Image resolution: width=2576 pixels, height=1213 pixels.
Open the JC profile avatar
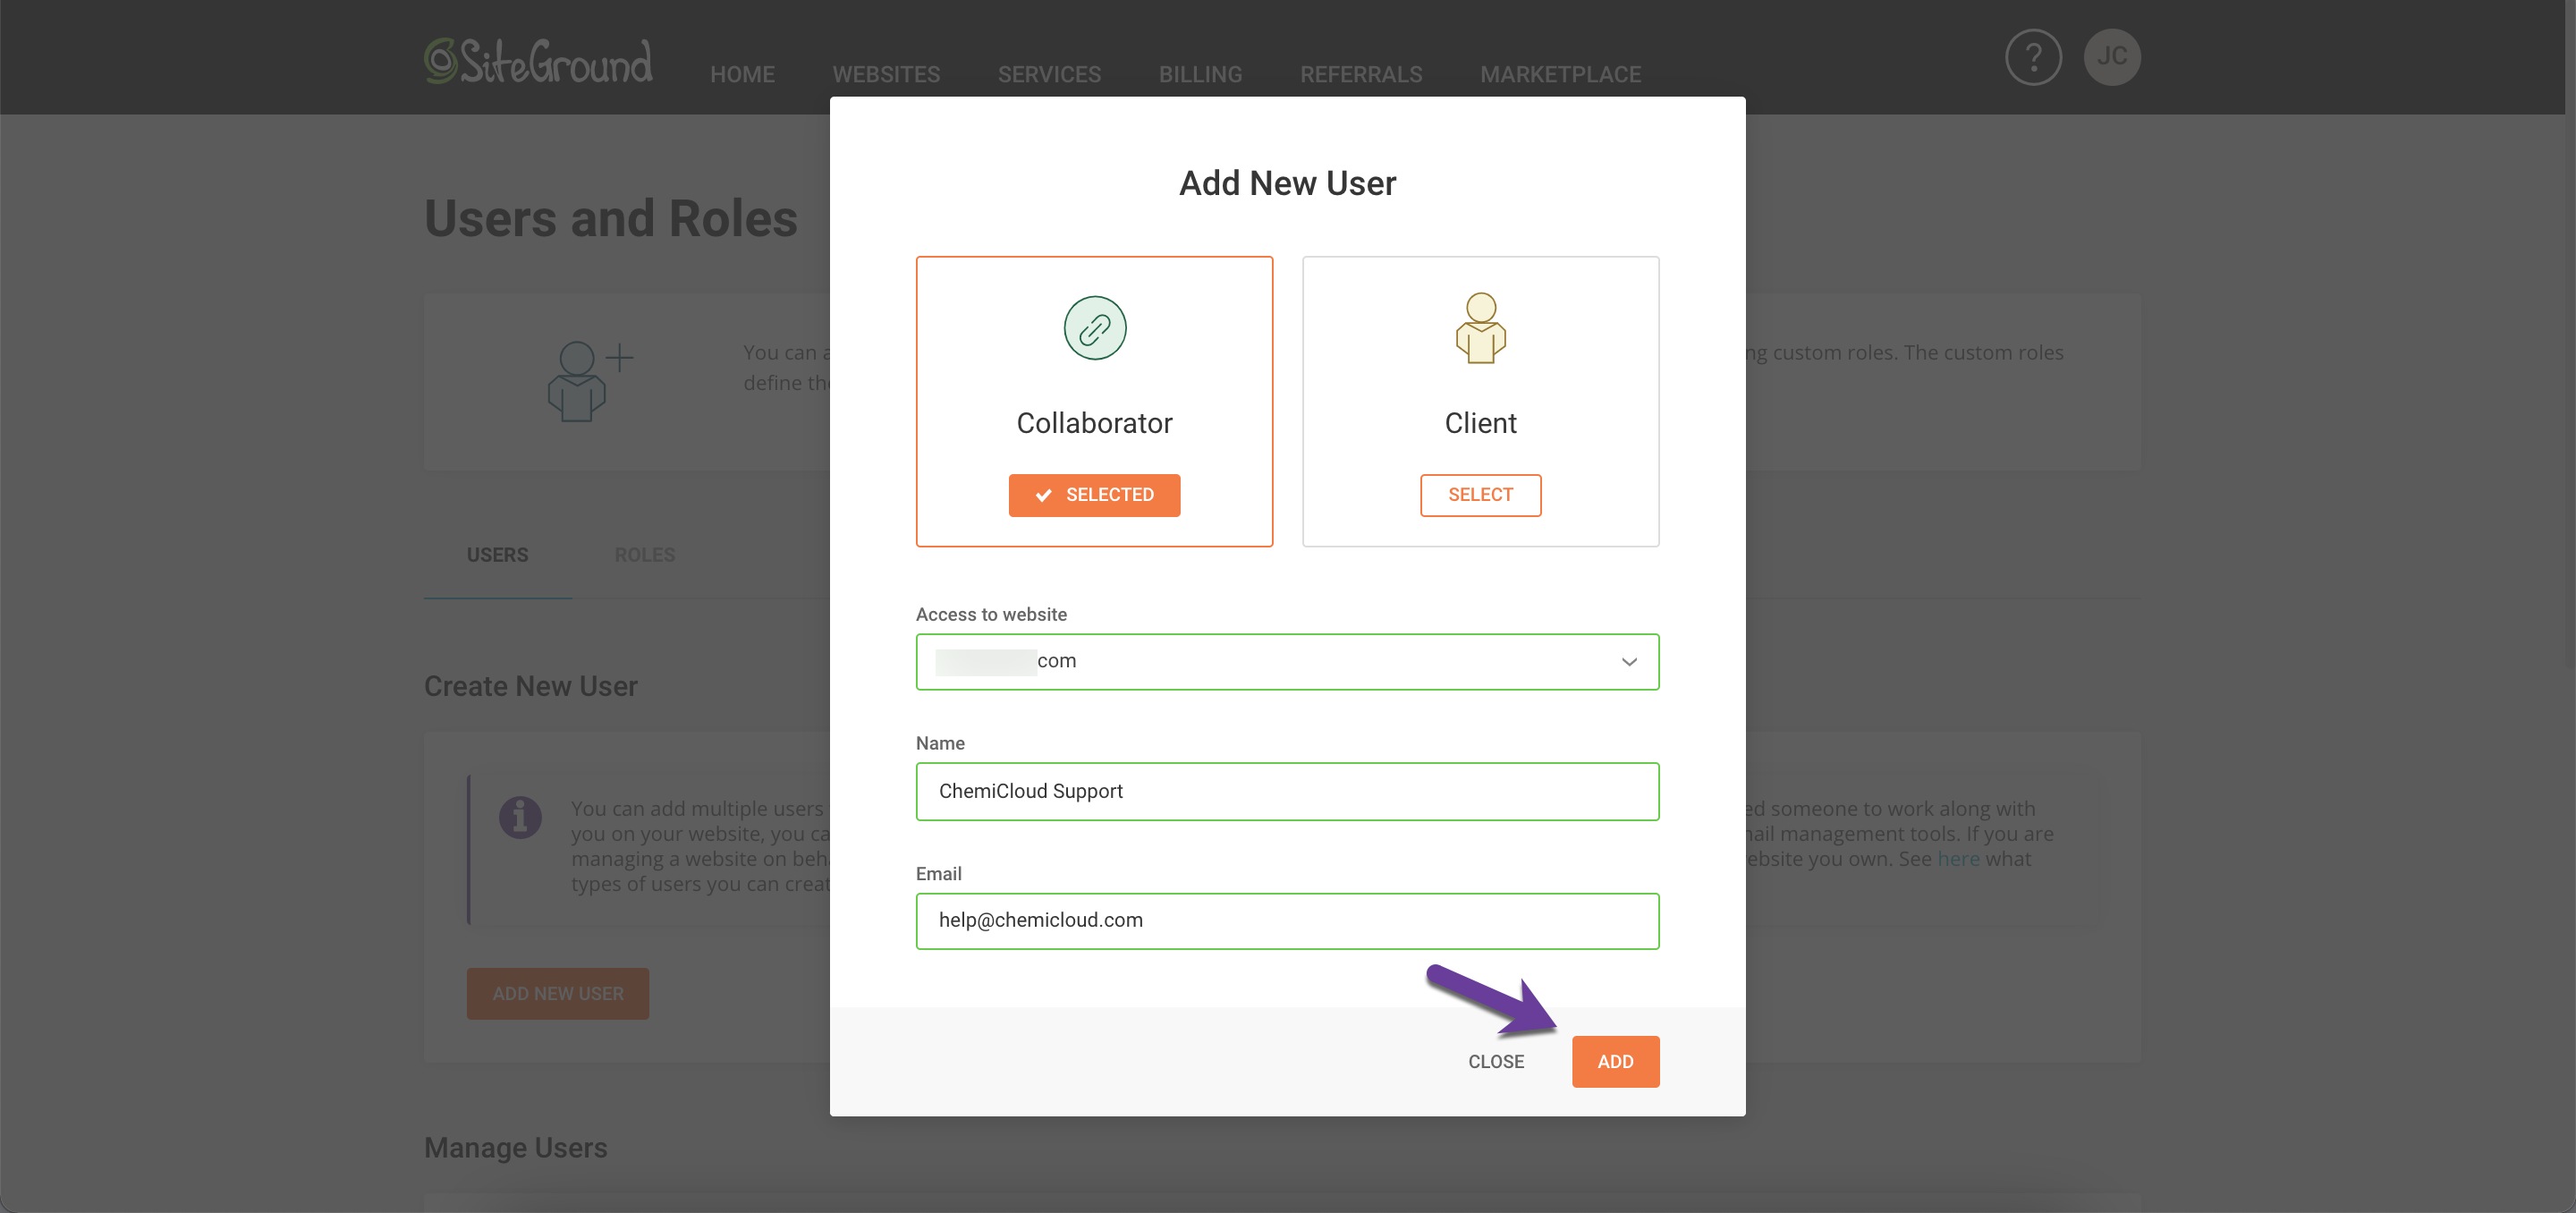(2111, 57)
